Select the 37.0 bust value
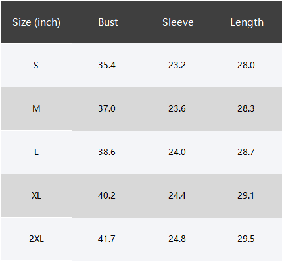The image size is (282, 261). point(106,108)
